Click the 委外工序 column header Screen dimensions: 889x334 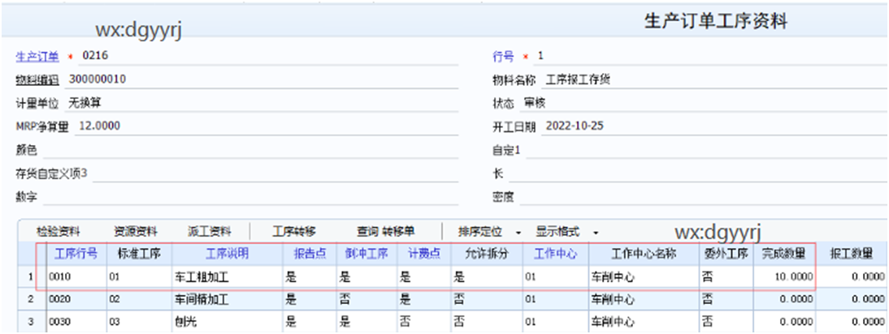point(726,255)
